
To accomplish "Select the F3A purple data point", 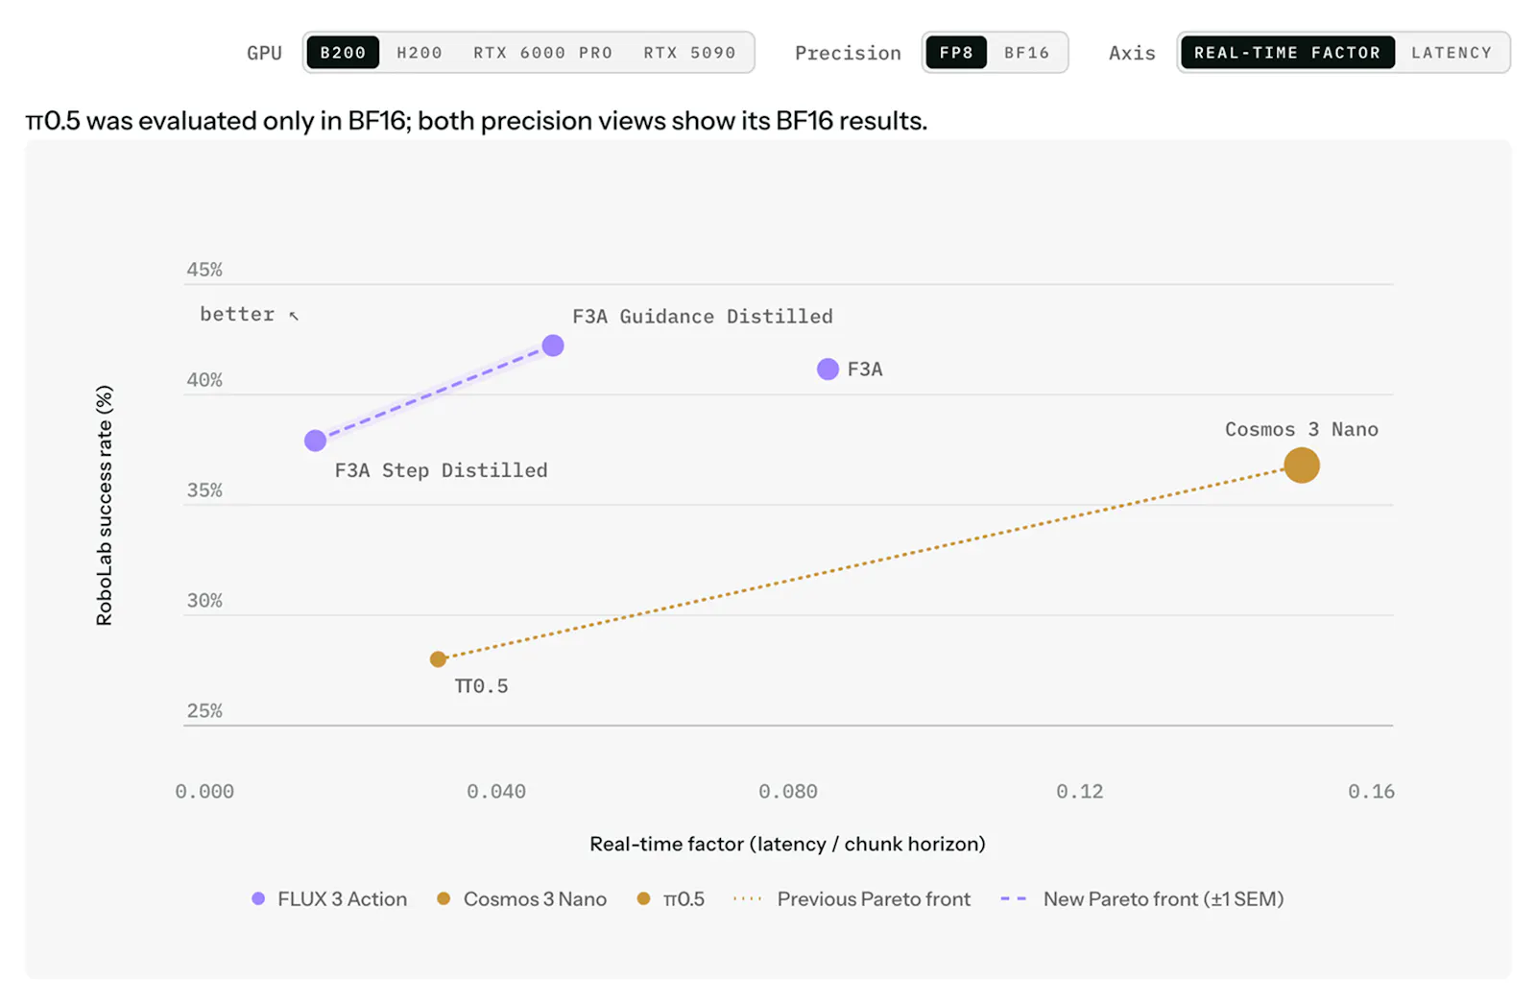I will pyautogui.click(x=828, y=370).
